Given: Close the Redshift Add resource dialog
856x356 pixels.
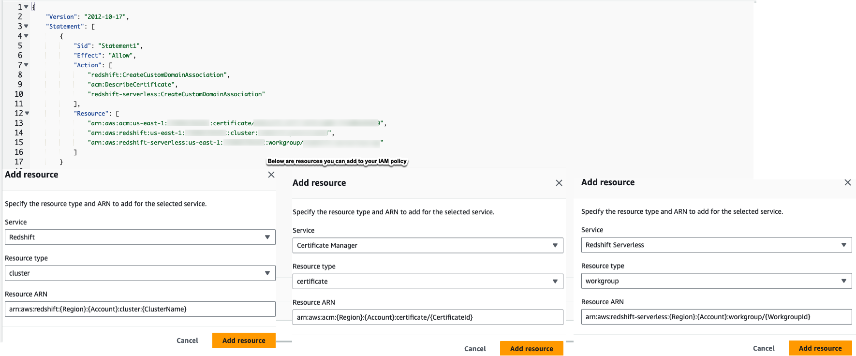Looking at the screenshot, I should [271, 175].
